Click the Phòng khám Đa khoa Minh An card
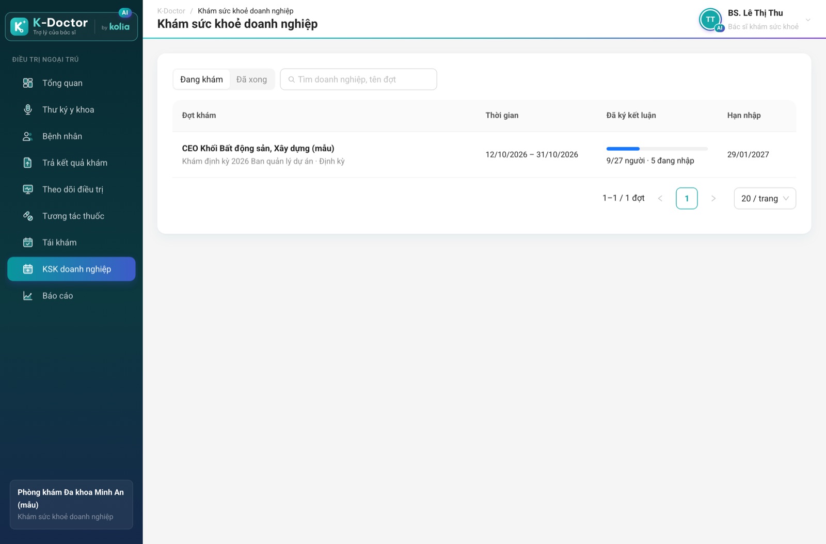The image size is (826, 544). tap(71, 504)
